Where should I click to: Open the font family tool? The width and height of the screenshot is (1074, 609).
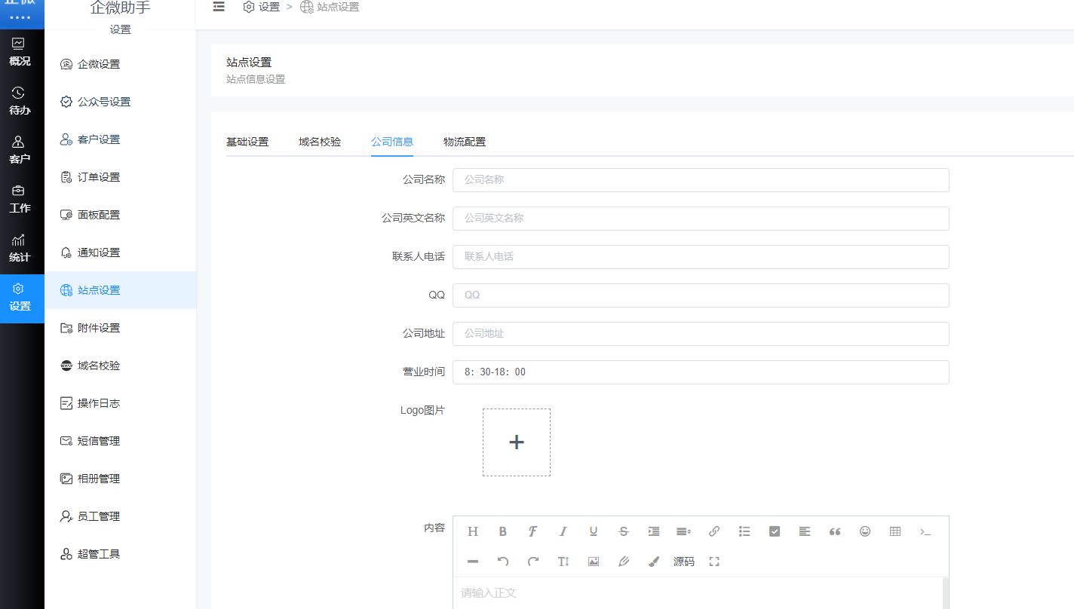pos(532,531)
